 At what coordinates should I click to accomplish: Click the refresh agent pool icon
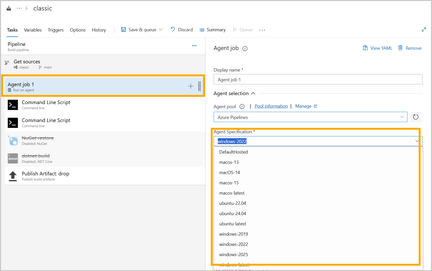click(x=416, y=117)
